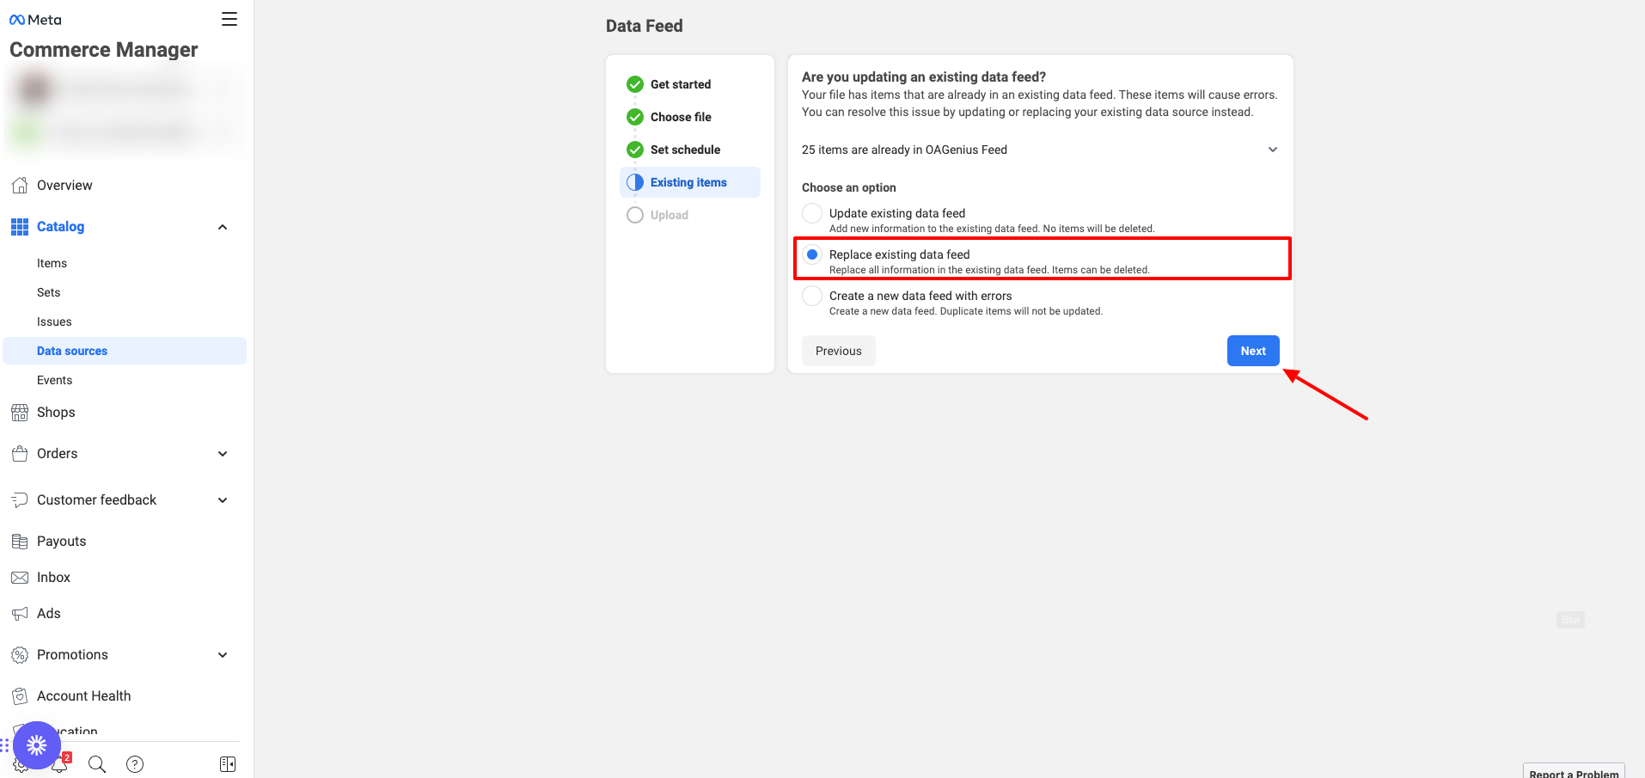Click the search magnifier icon in sidebar footer

[97, 764]
